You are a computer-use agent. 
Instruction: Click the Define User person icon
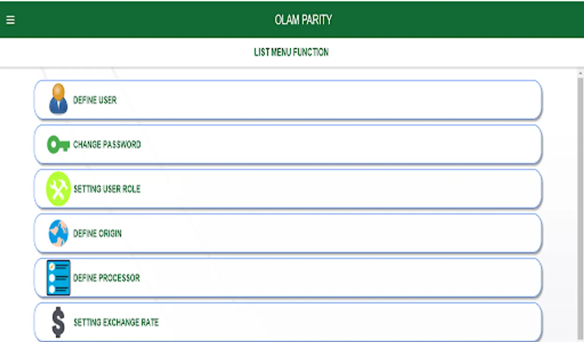coord(58,99)
